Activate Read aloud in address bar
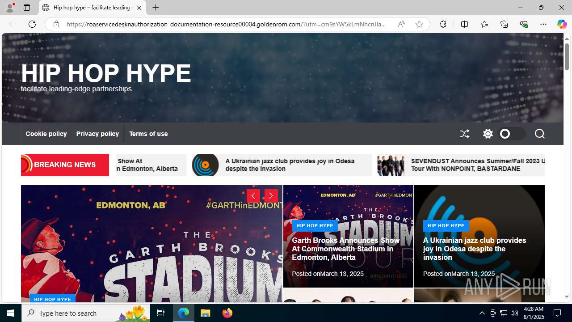 pos(401,24)
